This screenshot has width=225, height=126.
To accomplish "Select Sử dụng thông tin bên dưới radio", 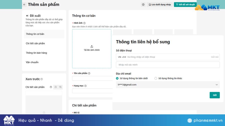I will click(x=117, y=78).
